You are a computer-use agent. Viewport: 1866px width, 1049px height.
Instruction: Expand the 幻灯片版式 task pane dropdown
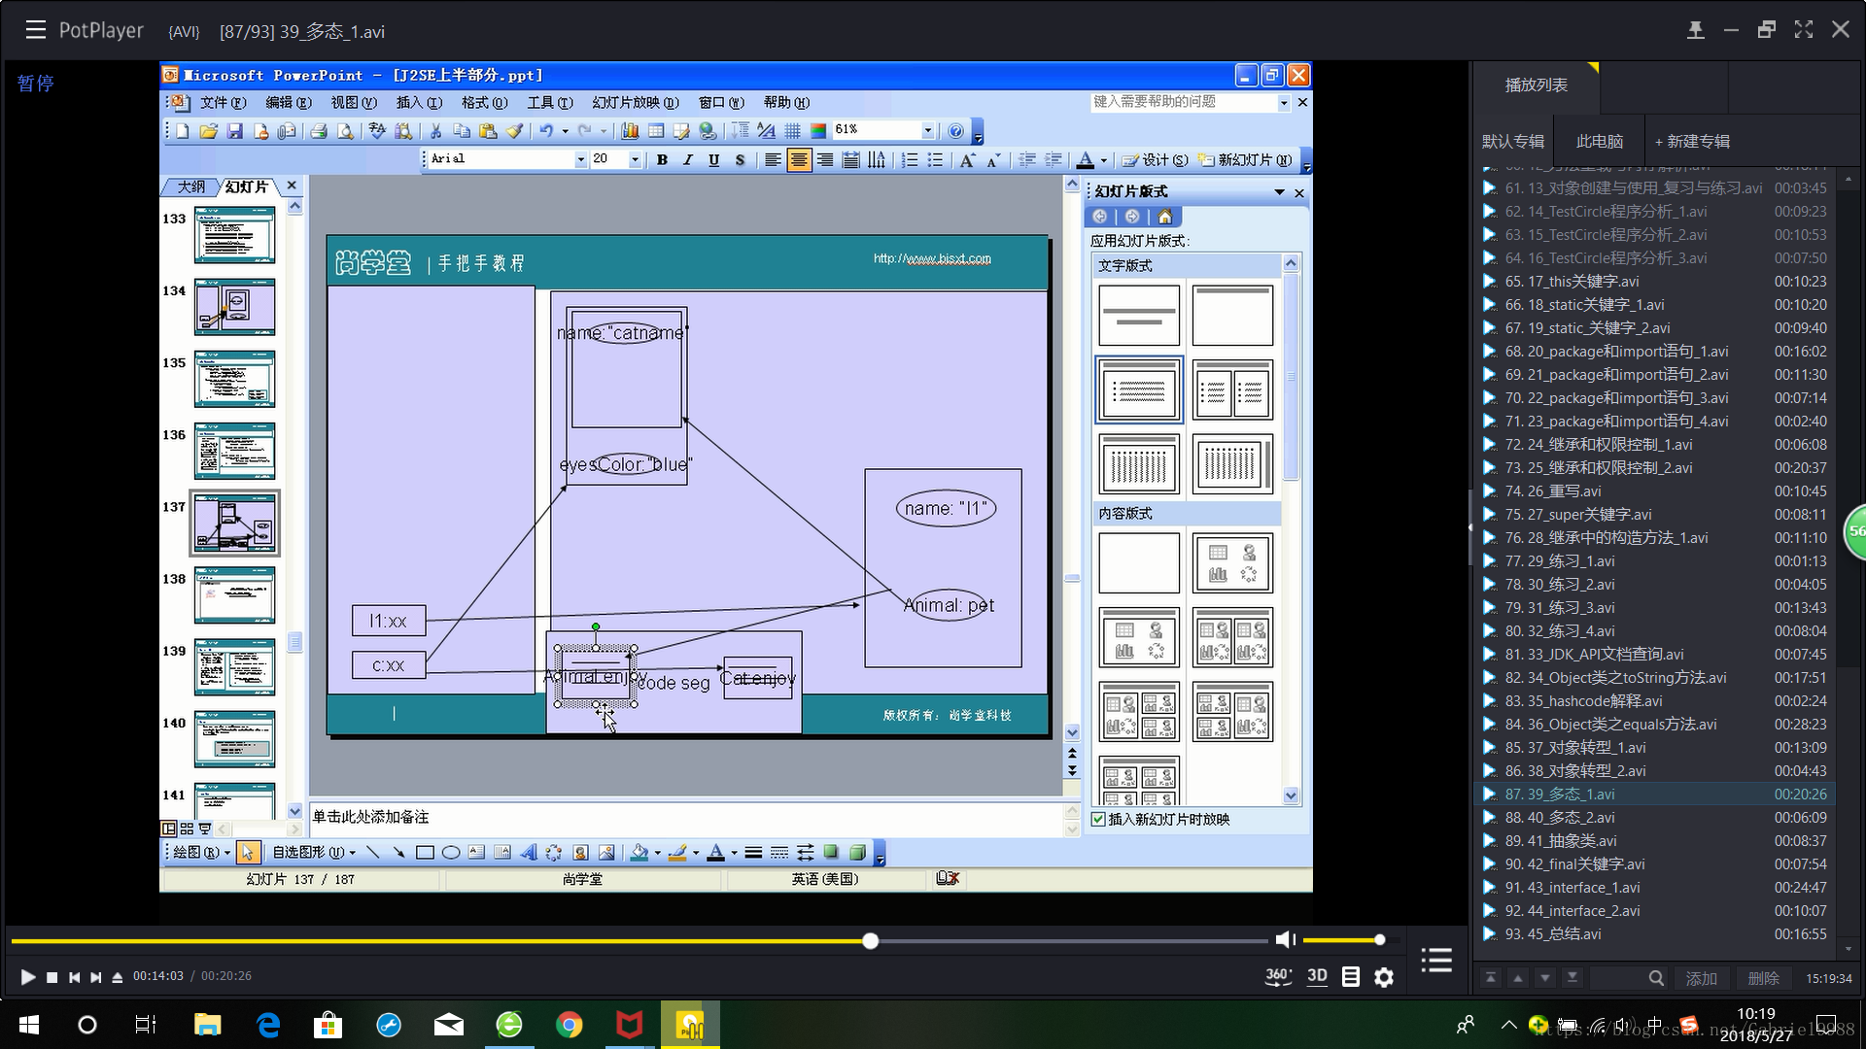(x=1279, y=192)
